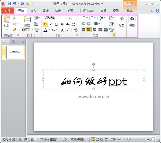Distribute text evenly across line

105,30
